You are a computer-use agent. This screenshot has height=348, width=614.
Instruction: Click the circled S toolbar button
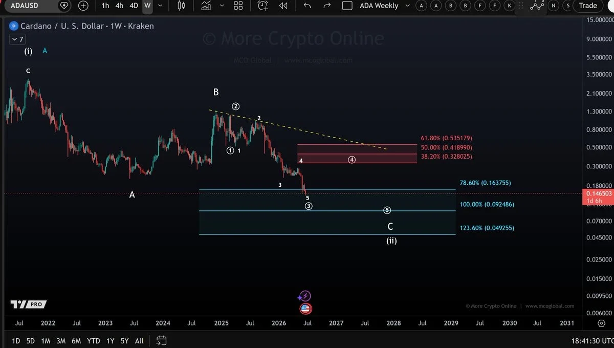coord(567,6)
